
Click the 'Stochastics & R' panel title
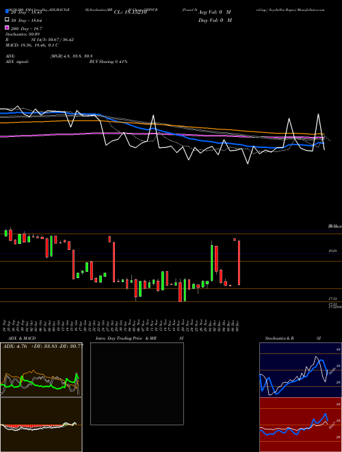280,338
